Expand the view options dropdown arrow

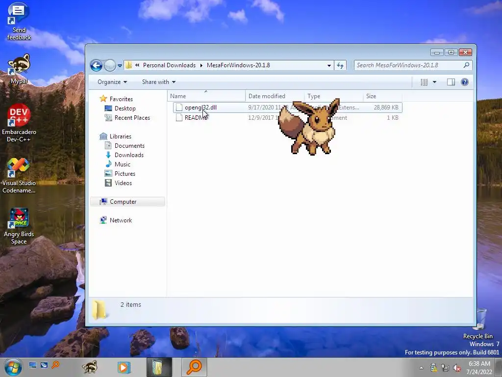434,82
